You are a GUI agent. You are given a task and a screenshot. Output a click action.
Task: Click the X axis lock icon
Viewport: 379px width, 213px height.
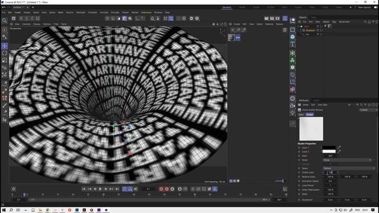[21, 18]
